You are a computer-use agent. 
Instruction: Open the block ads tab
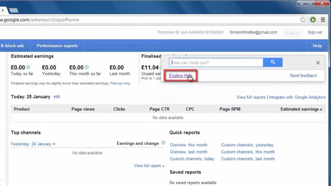click(12, 46)
